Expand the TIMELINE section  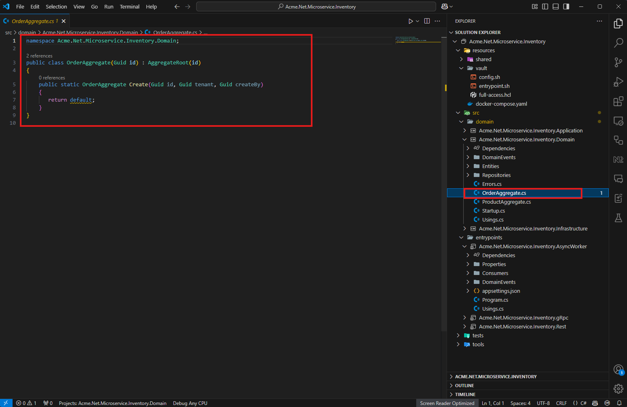click(x=528, y=394)
